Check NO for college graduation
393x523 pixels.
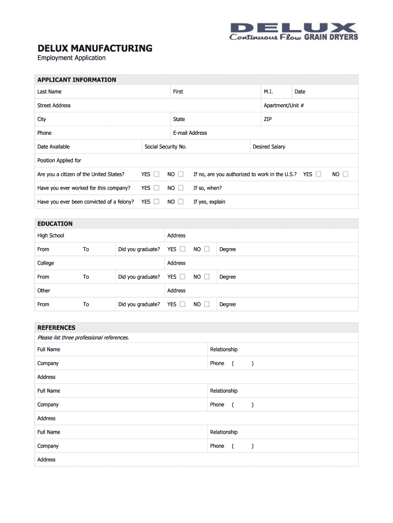tap(207, 277)
